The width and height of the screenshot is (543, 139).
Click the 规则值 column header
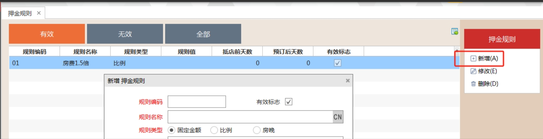pos(187,52)
